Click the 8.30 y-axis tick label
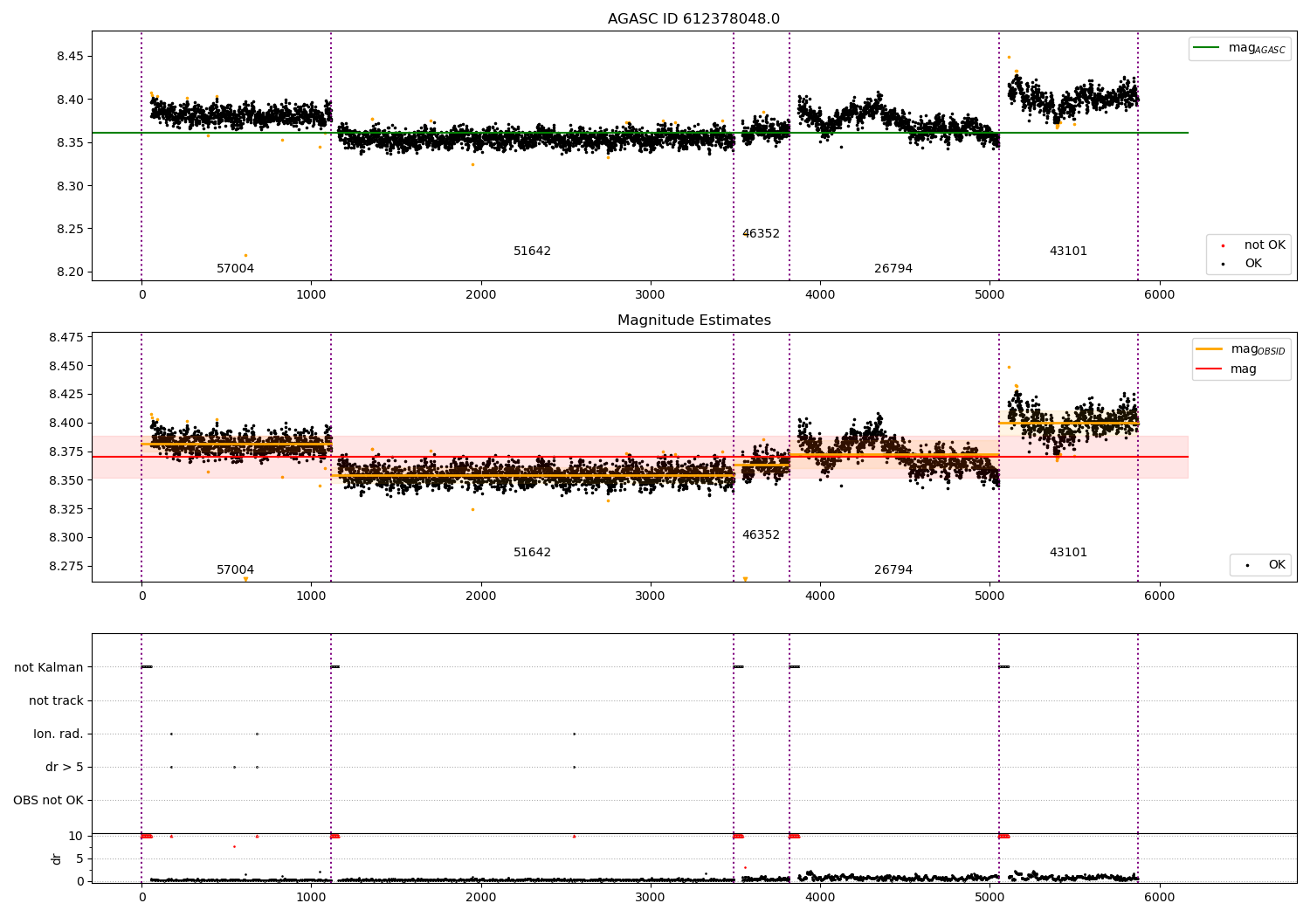The image size is (1310, 917). coord(70,186)
